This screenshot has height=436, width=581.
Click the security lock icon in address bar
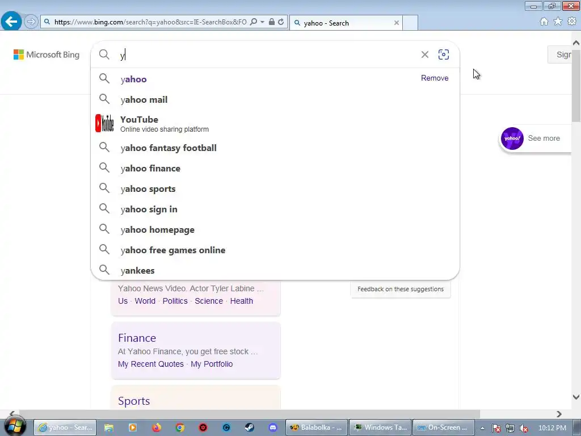(x=272, y=22)
